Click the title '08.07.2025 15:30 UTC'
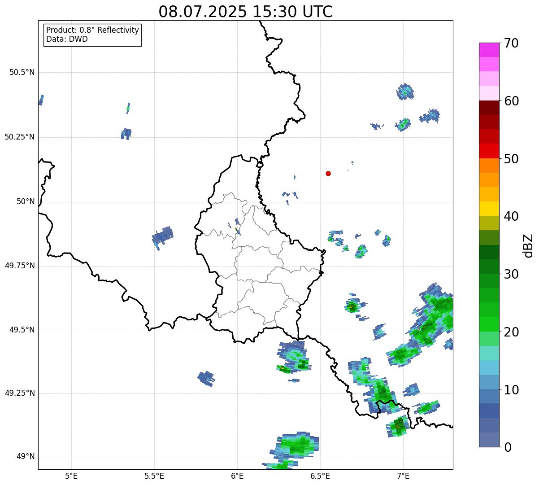The height and width of the screenshot is (485, 539). click(x=246, y=12)
